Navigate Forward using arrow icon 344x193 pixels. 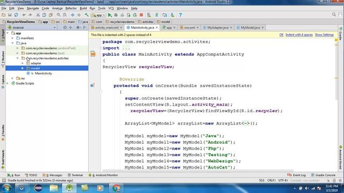[79, 15]
